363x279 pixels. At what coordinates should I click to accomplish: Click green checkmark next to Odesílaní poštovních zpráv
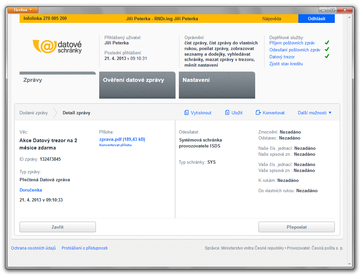[x=327, y=49]
